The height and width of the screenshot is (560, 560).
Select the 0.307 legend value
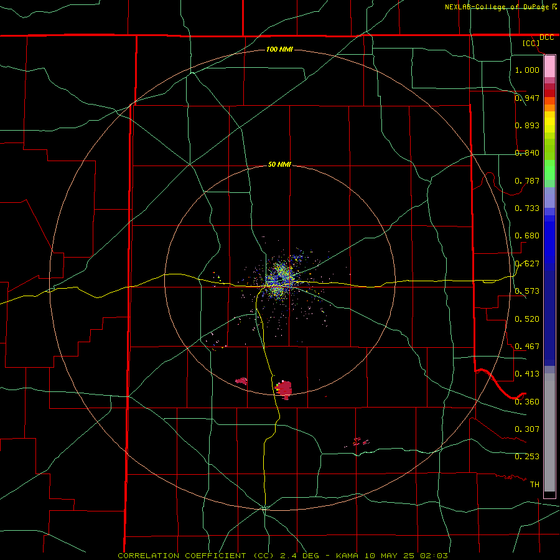click(527, 429)
